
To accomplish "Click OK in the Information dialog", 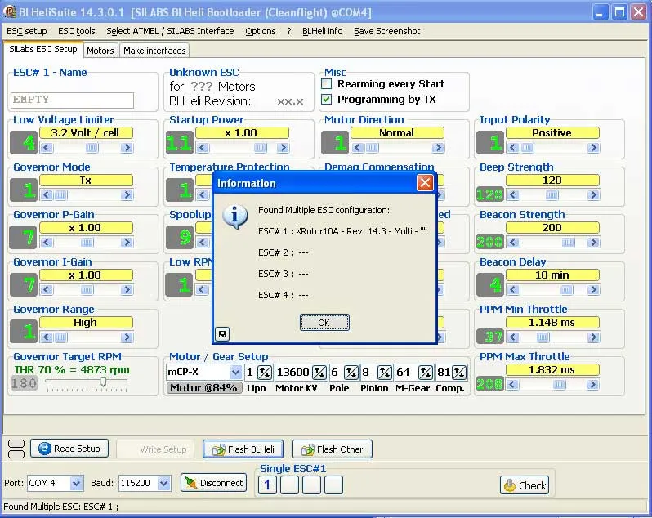I will [x=324, y=323].
